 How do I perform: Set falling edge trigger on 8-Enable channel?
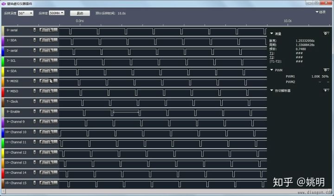[51, 111]
